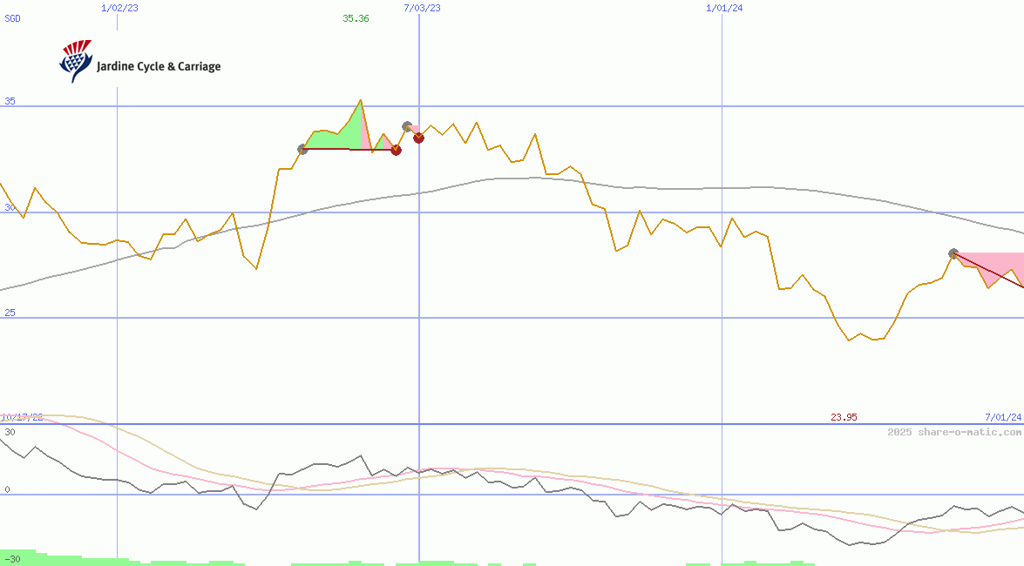
Task: Click the red exit marker beside the 7/03/23 line
Action: 418,138
